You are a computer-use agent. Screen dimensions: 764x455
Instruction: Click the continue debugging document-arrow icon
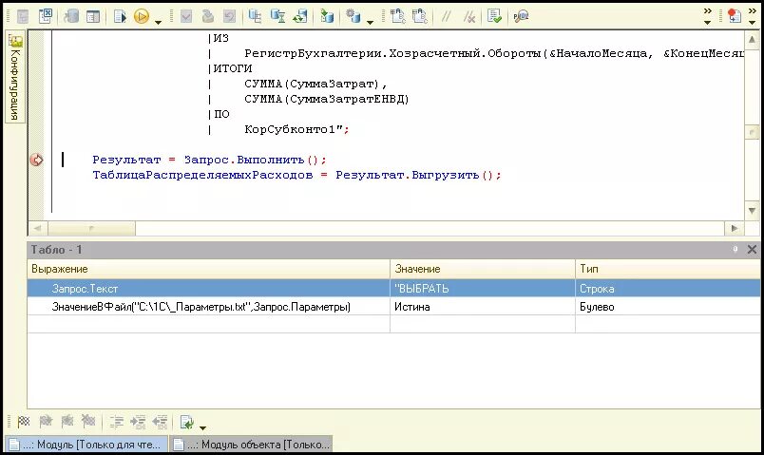120,16
